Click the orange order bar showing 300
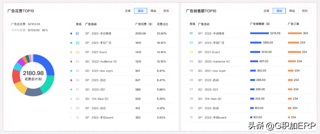The image size is (320, 134). point(295,33)
